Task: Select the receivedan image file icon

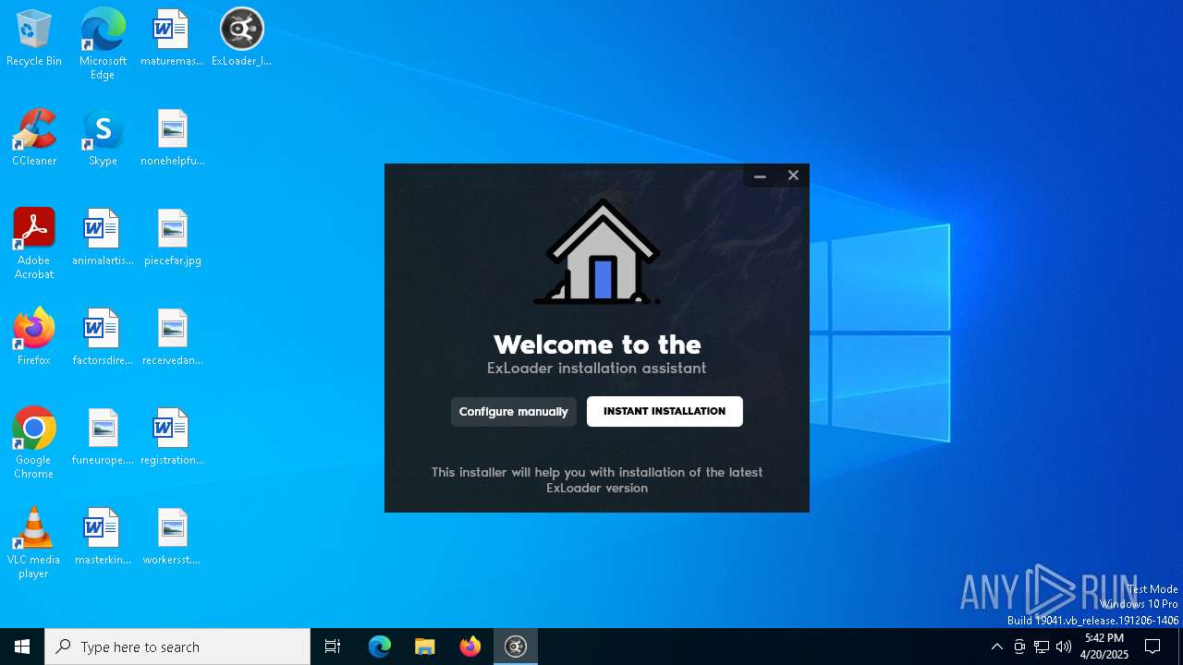Action: click(172, 338)
